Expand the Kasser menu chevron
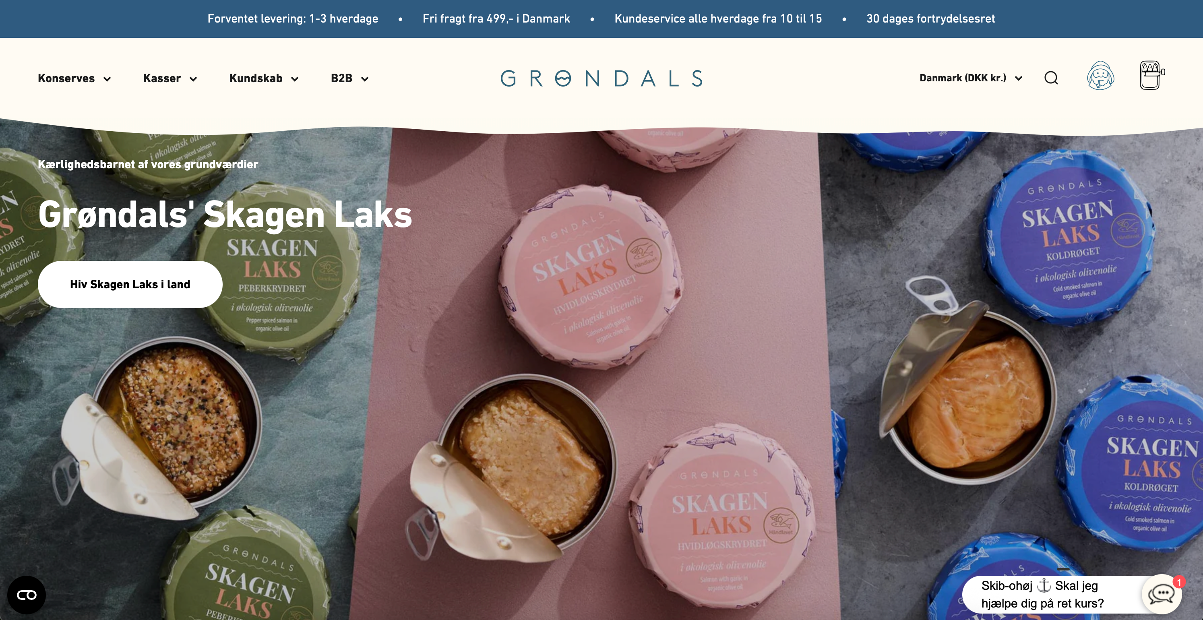 (193, 79)
